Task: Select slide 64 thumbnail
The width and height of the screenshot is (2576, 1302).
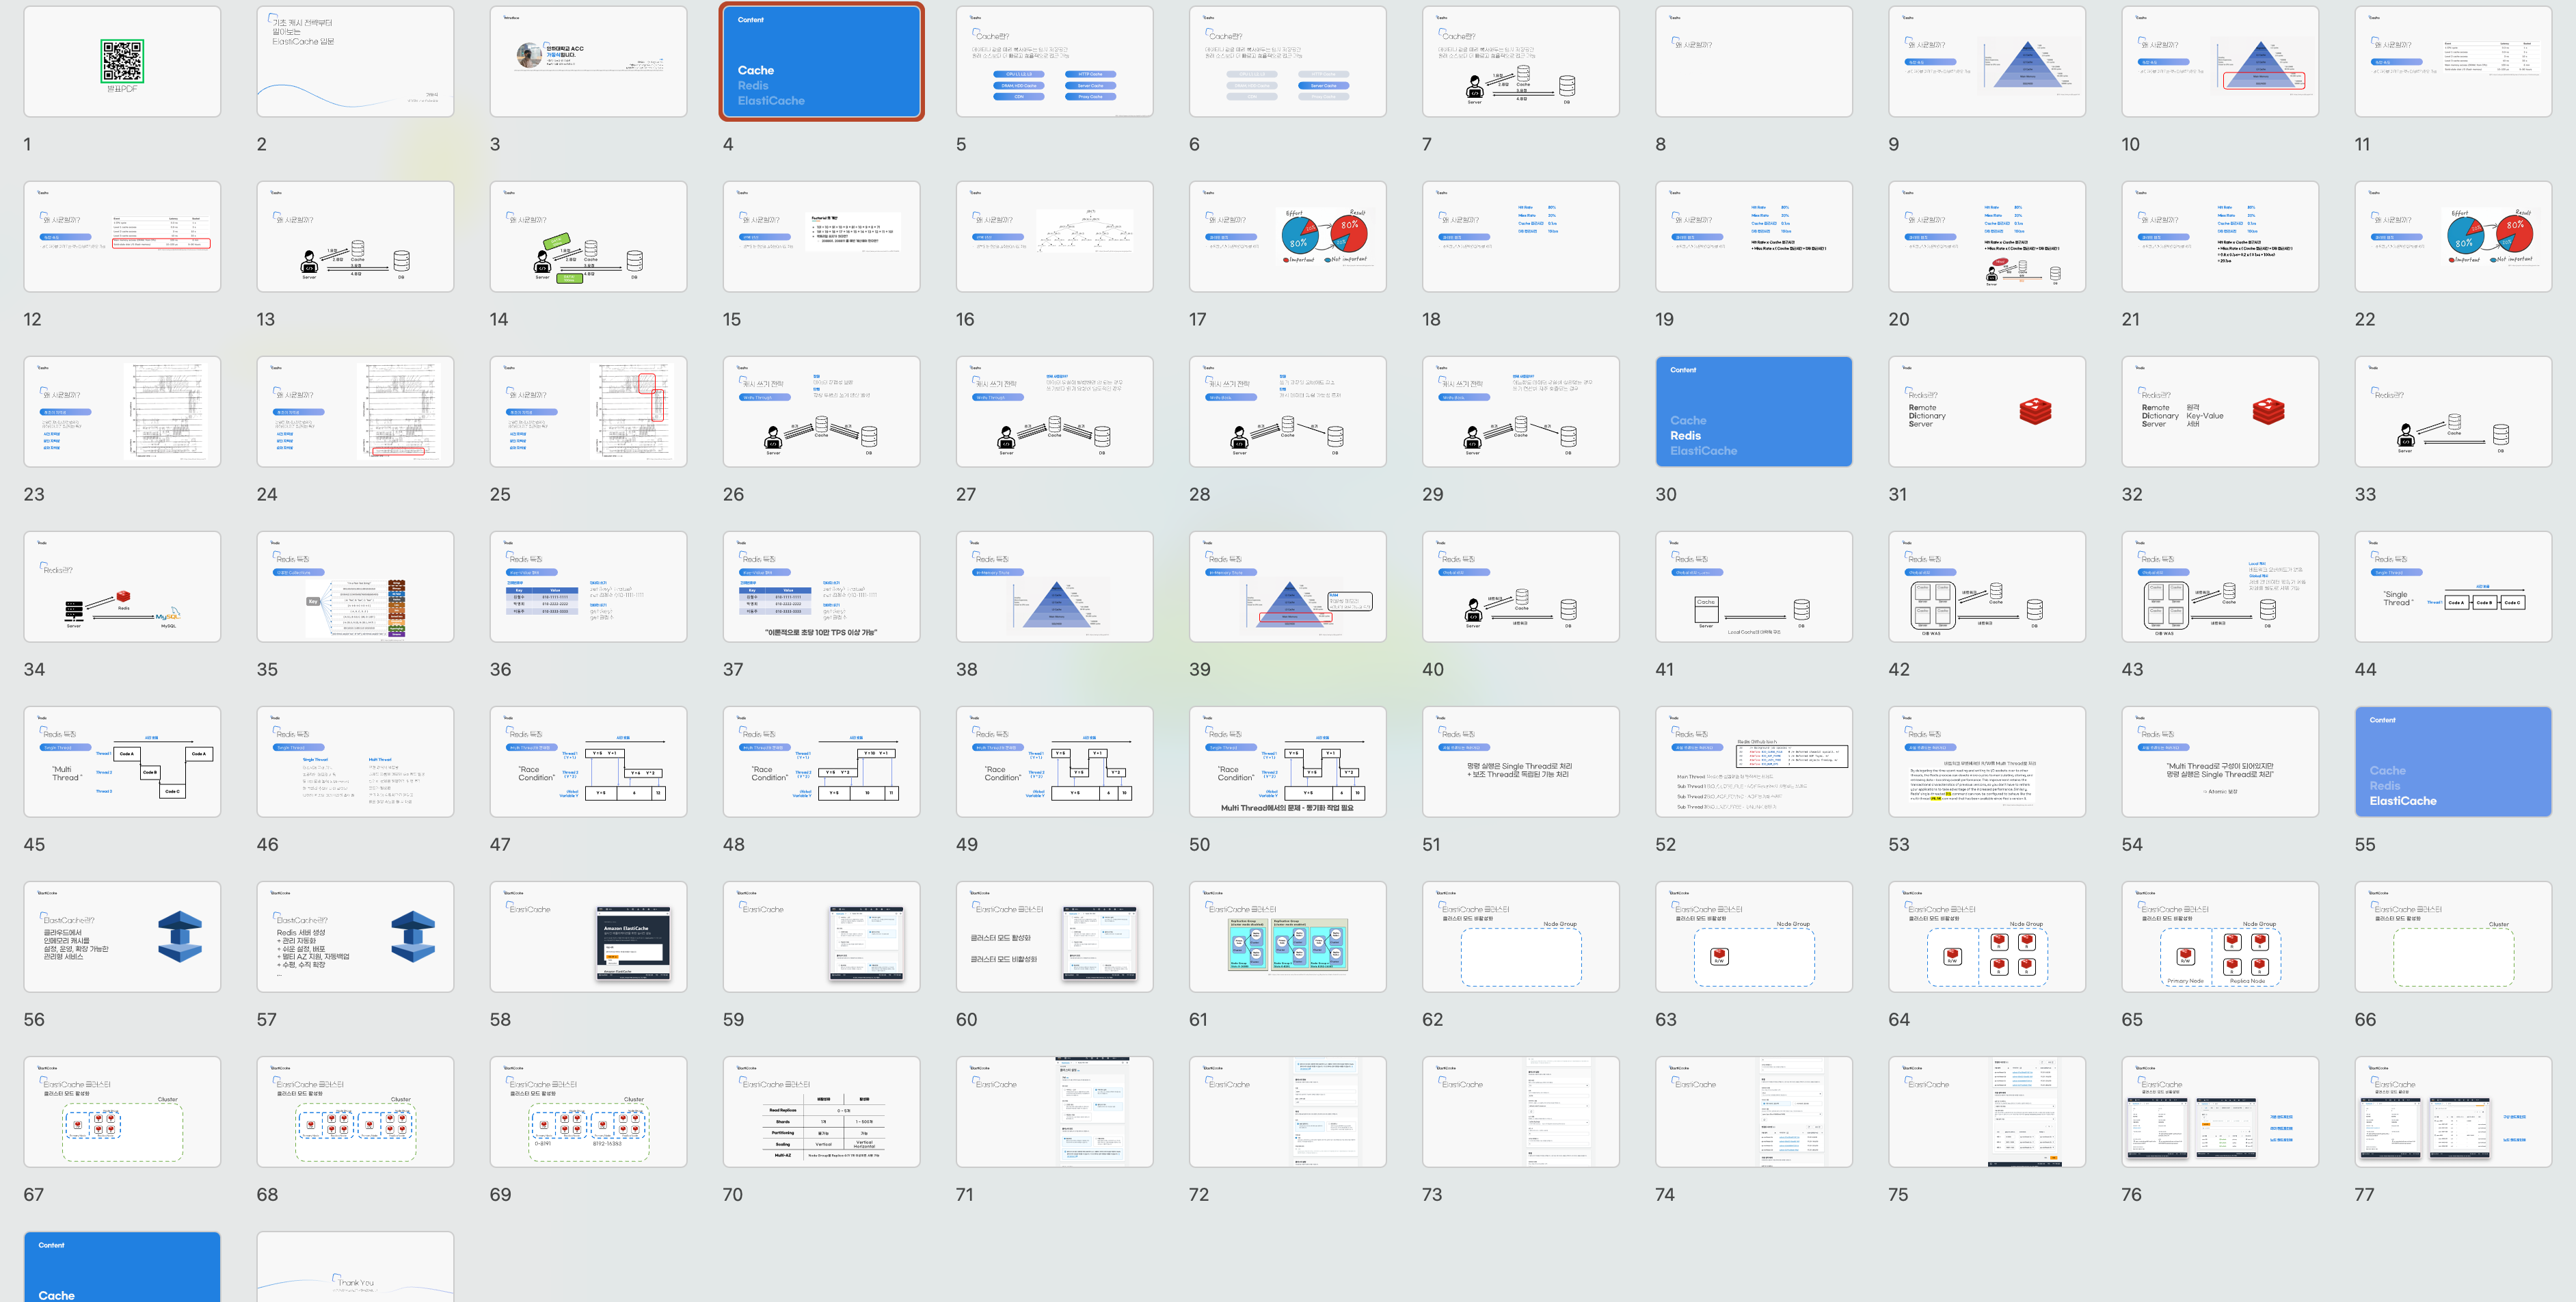Action: (x=1987, y=936)
